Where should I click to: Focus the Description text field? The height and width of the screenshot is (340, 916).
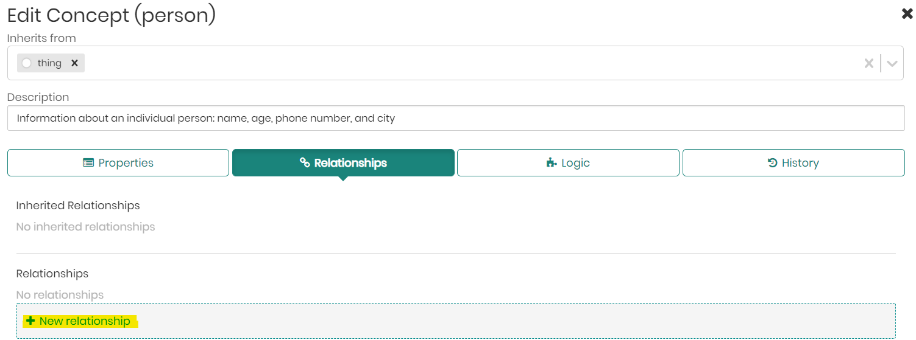pyautogui.click(x=455, y=118)
